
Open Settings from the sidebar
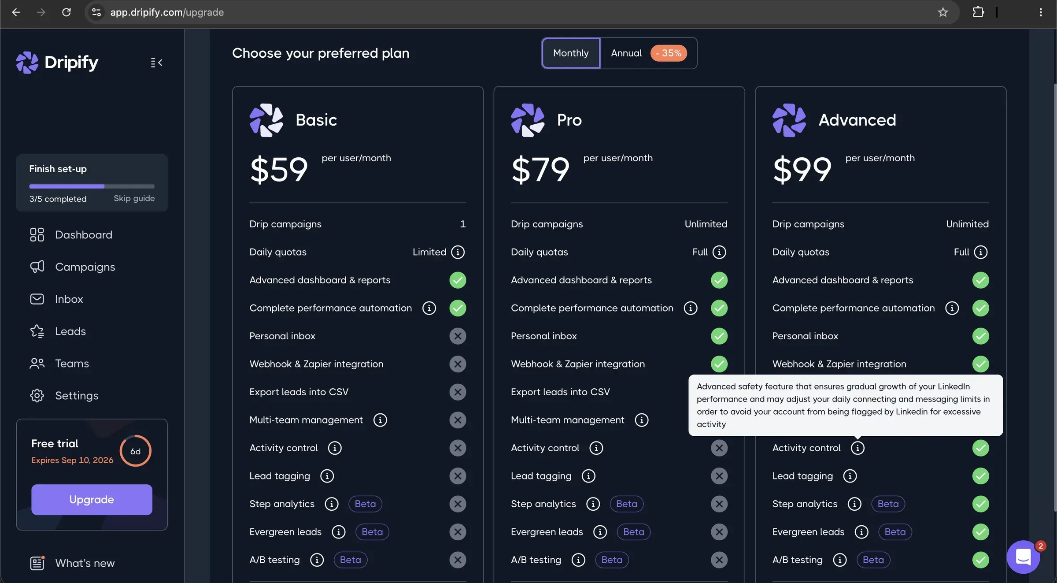(64, 396)
